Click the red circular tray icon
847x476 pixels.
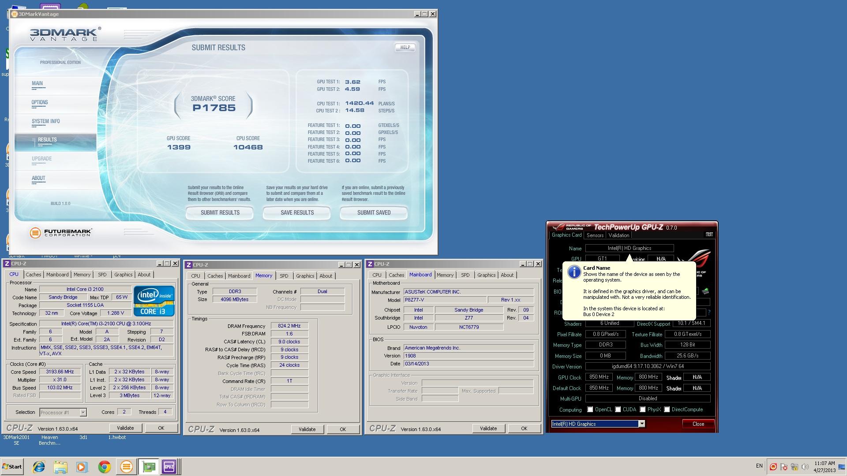[773, 467]
